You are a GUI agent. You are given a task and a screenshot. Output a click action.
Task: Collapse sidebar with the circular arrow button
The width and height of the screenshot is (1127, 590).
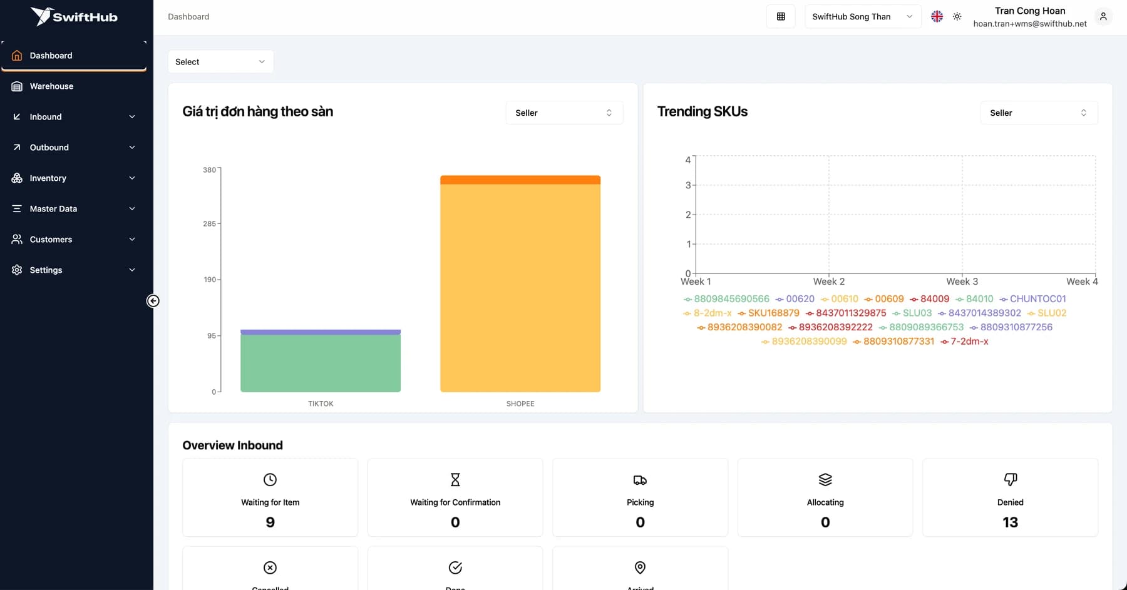pos(153,301)
